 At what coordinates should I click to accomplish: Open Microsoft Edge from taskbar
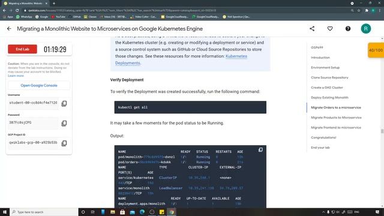(142, 212)
